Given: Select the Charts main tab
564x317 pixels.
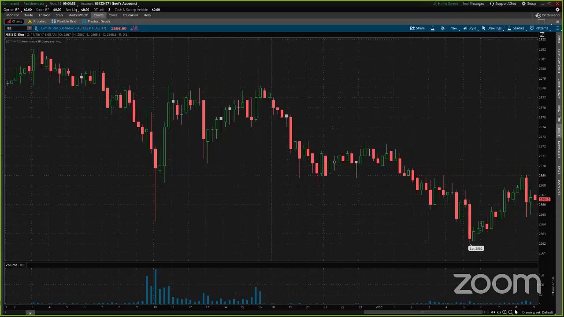Looking at the screenshot, I should 98,15.
